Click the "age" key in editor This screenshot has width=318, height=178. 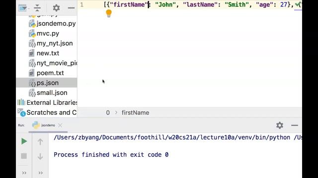click(x=264, y=4)
